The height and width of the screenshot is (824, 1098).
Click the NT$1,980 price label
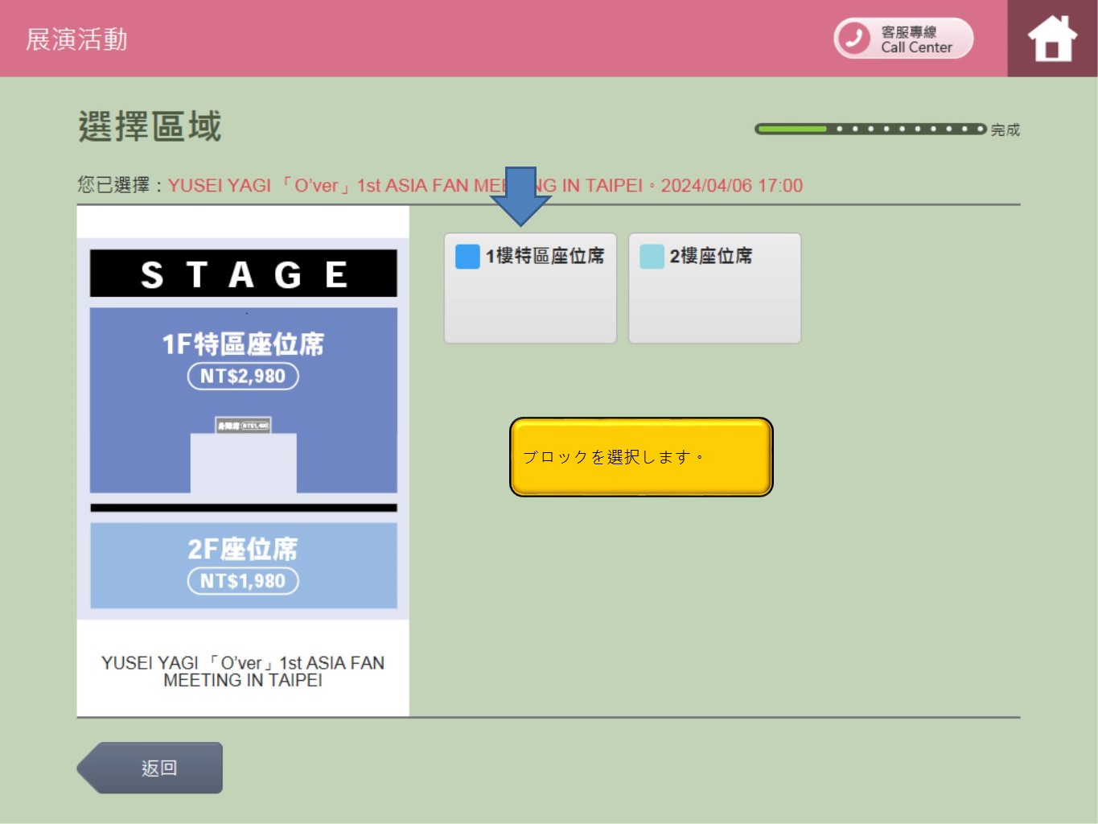(x=243, y=581)
